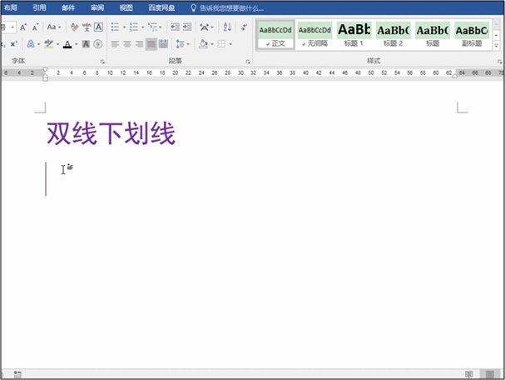Screen dimensions: 505x380
Task: Open line and paragraph spacing icon
Action: pyautogui.click(x=180, y=44)
